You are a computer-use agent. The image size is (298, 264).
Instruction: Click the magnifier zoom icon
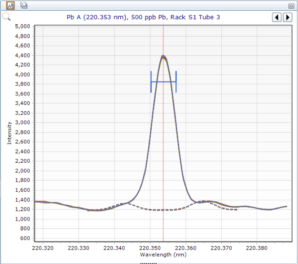[6, 17]
